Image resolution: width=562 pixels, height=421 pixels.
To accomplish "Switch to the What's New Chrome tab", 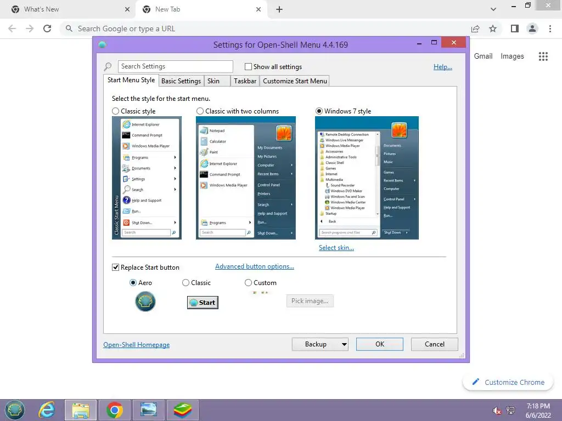I will coord(68,9).
